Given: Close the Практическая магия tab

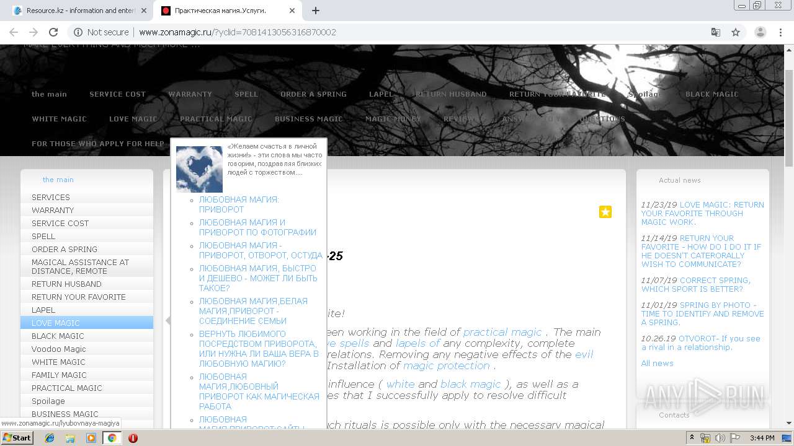Looking at the screenshot, I should coord(292,11).
